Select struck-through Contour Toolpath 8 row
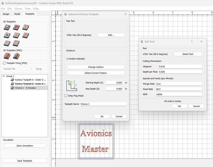The width and height of the screenshot is (213, 167). click(x=29, y=84)
